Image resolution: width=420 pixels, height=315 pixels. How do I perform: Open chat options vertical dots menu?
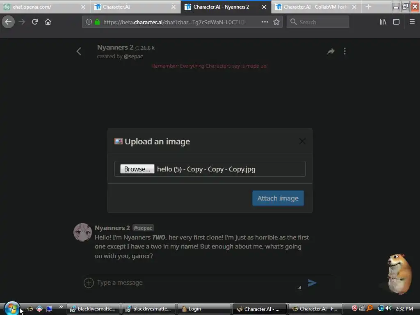click(x=345, y=51)
